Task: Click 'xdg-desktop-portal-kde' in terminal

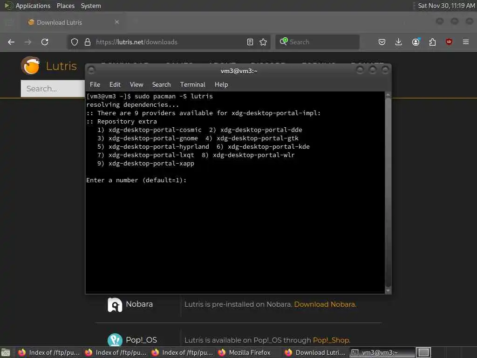Action: 269,147
